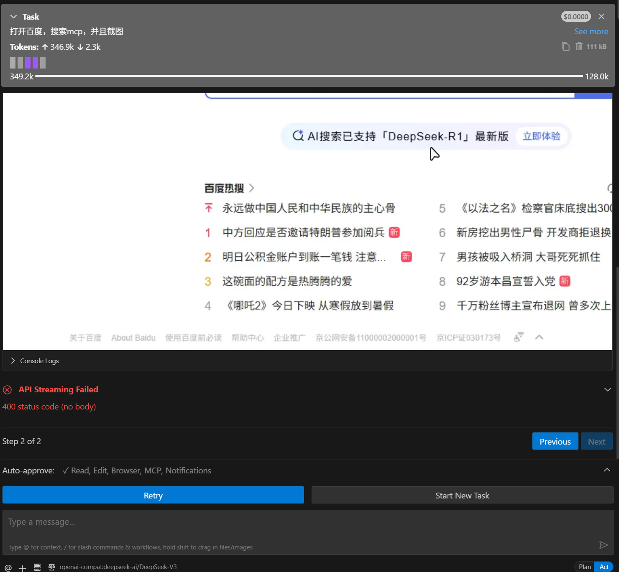The image size is (619, 572).
Task: Open the DeepSeek-V3 model selector
Action: coord(118,567)
